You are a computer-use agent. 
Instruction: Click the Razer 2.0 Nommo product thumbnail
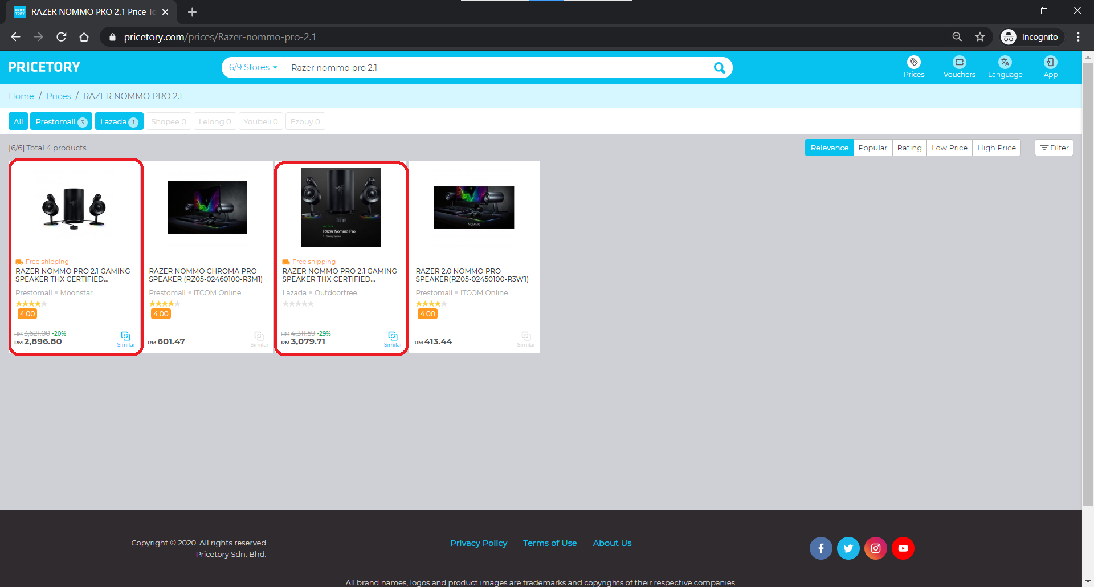coord(474,207)
